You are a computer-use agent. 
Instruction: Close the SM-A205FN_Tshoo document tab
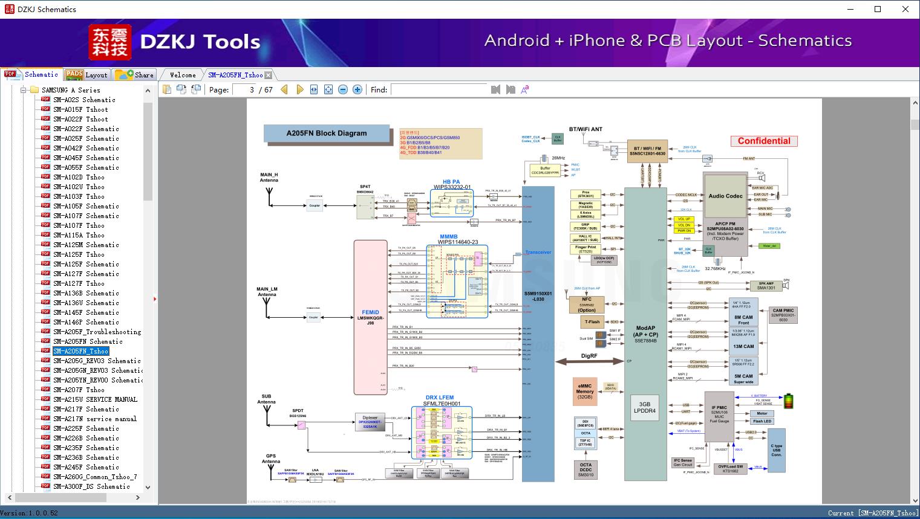pyautogui.click(x=268, y=75)
